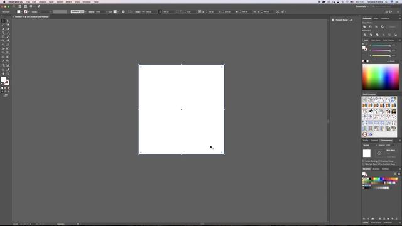Select the Lasso tool
402x226 pixels.
8,25
